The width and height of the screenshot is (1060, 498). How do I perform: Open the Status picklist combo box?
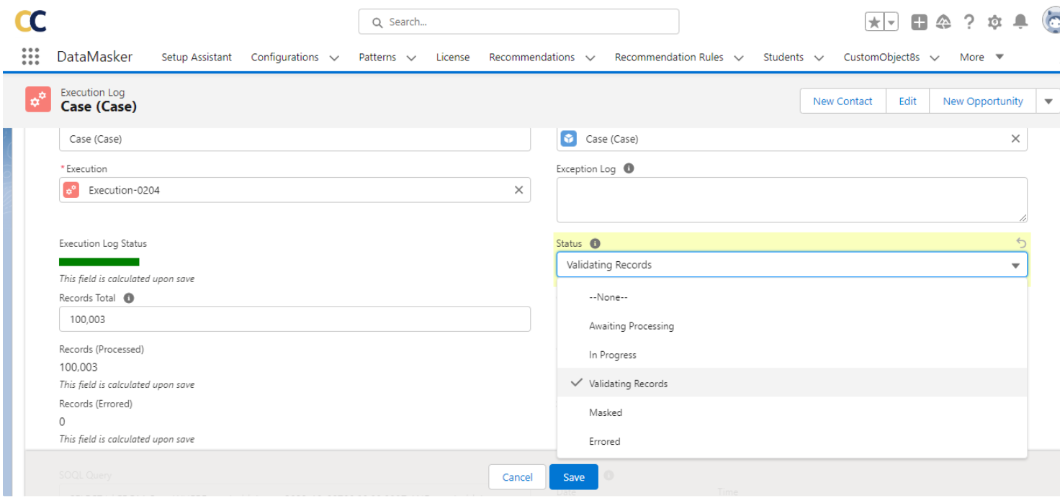(791, 265)
